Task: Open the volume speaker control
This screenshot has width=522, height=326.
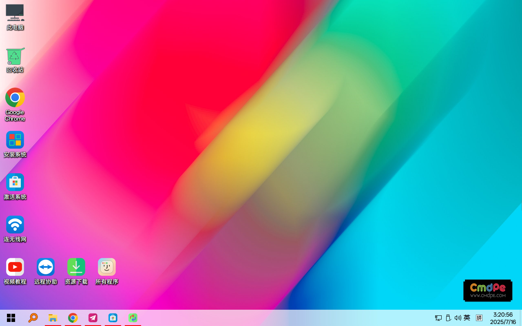Action: pos(458,318)
